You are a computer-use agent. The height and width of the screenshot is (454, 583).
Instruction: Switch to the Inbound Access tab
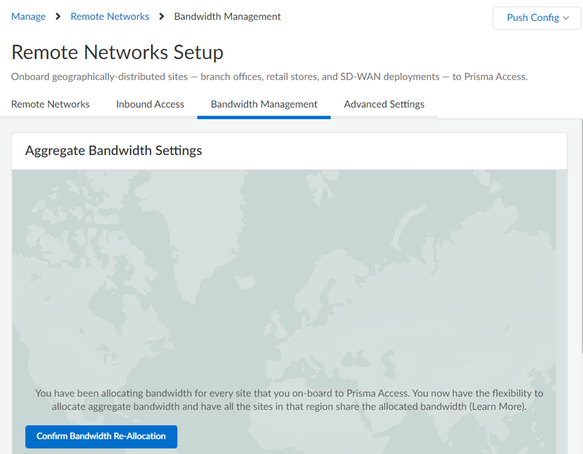tap(150, 104)
